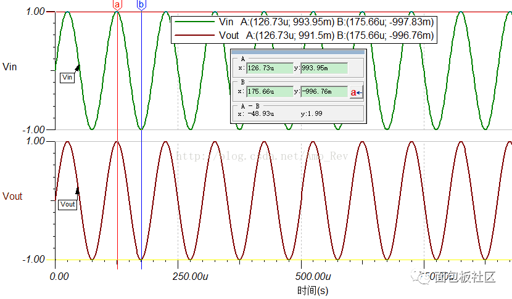512x299 pixels.
Task: Click the 1.00 upper scale label of Vout plot
Action: (x=35, y=141)
